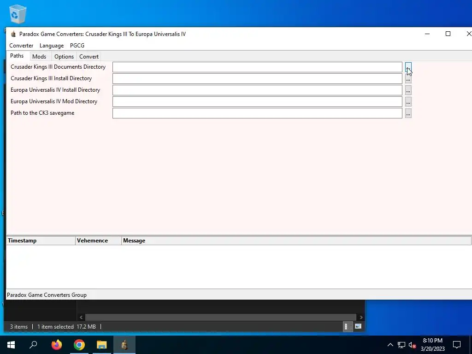
Task: Open the notification center
Action: tap(457, 345)
